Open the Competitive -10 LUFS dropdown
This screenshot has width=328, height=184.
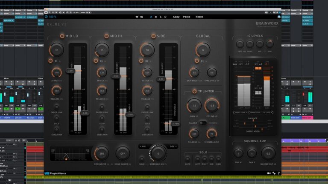pyautogui.click(x=261, y=112)
